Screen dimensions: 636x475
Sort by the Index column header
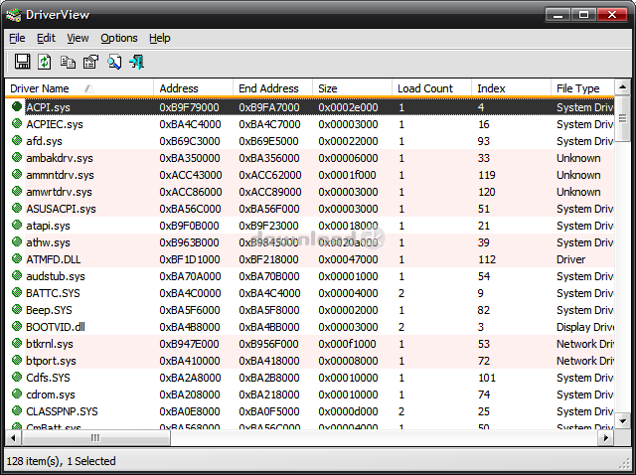[x=512, y=88]
